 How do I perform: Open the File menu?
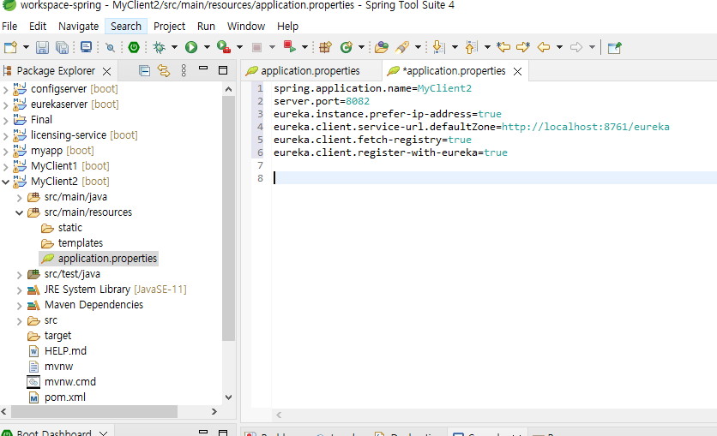click(9, 26)
